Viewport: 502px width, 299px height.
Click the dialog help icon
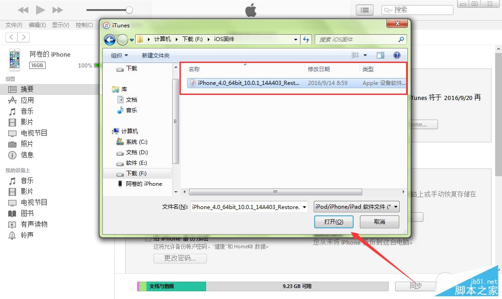[396, 55]
